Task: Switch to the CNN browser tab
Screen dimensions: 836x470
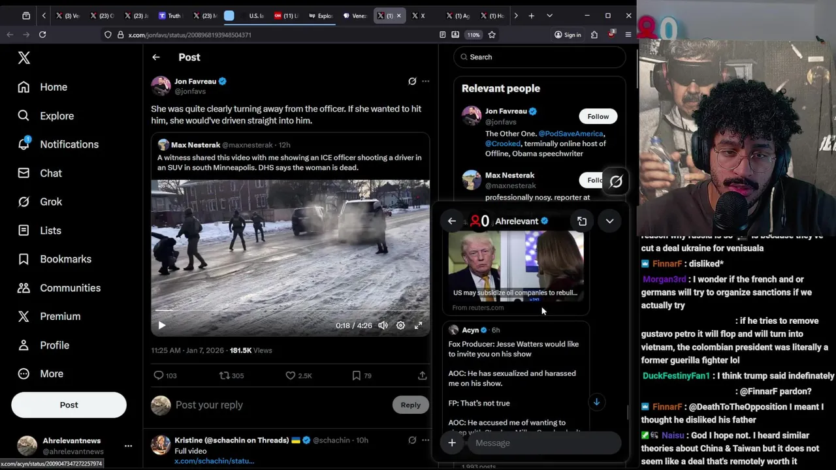Action: point(285,16)
